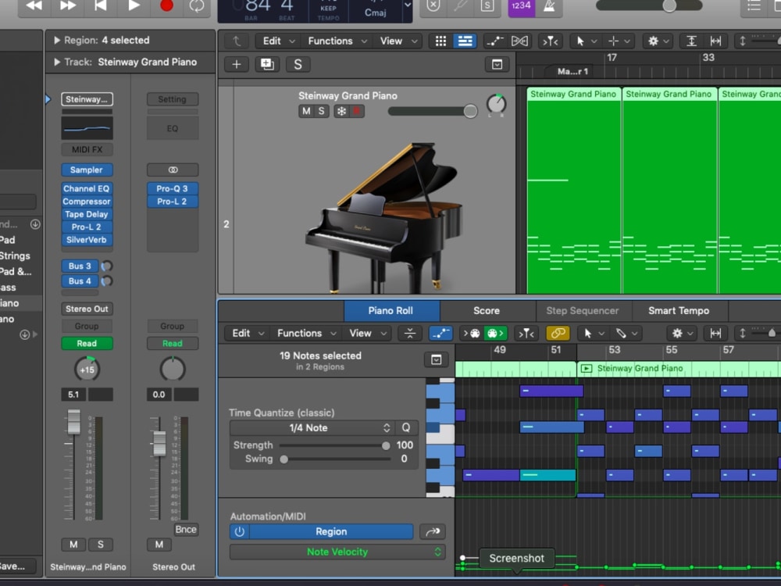Click the Bus 3 send slot
The height and width of the screenshot is (586, 781).
(80, 266)
